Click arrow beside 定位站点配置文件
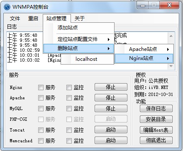Viewport: 183px width, 151px height. point(109,40)
